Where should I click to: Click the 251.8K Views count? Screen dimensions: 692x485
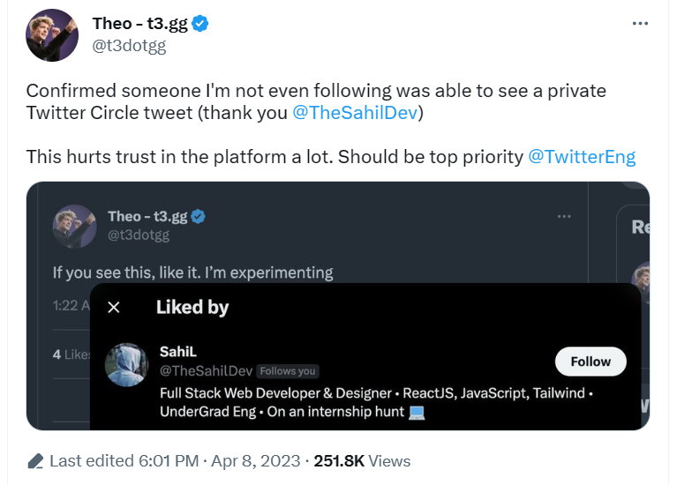coord(362,460)
